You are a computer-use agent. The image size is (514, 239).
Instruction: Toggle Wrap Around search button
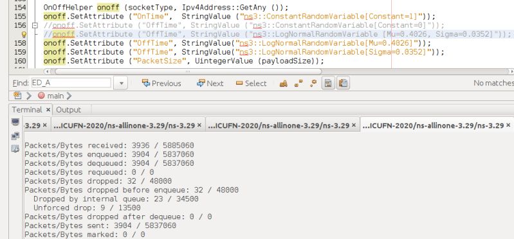(343, 83)
